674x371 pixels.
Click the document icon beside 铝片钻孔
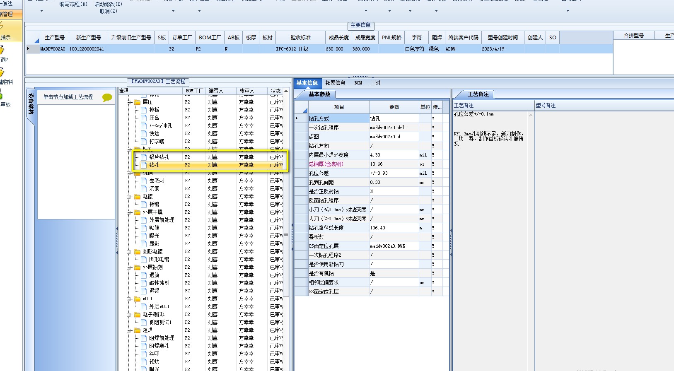(x=144, y=157)
